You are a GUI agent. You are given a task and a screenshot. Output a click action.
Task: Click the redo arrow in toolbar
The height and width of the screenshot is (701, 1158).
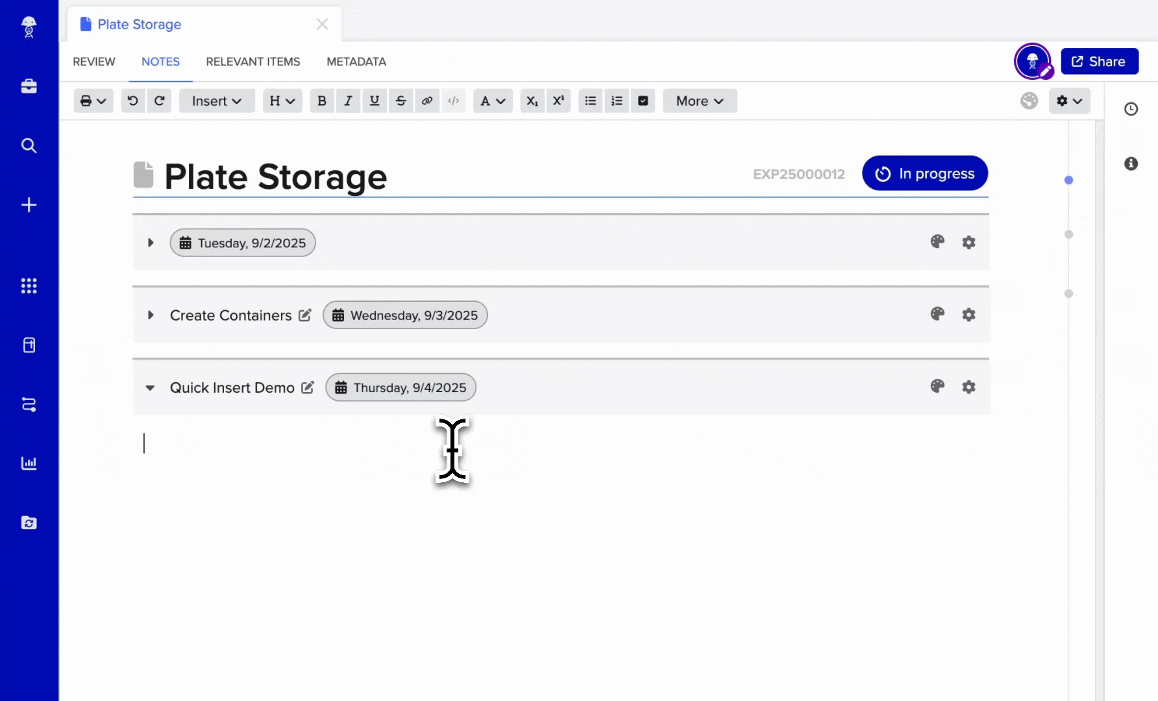(x=159, y=101)
